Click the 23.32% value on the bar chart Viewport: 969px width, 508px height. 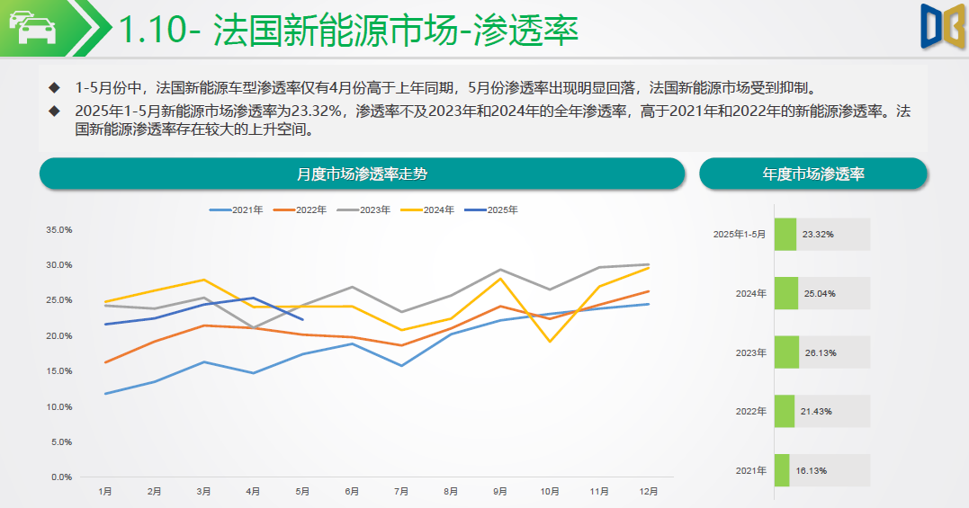click(818, 235)
